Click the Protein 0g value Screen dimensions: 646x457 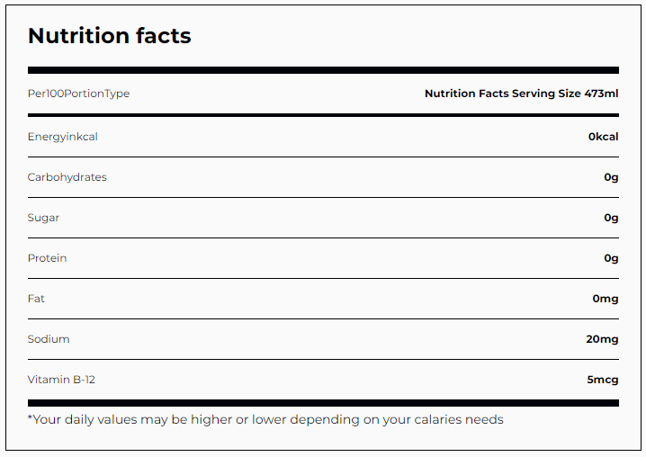(x=612, y=258)
